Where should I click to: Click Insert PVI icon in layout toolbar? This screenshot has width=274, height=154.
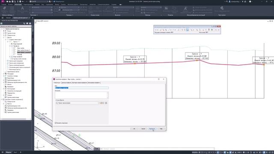pyautogui.click(x=161, y=30)
